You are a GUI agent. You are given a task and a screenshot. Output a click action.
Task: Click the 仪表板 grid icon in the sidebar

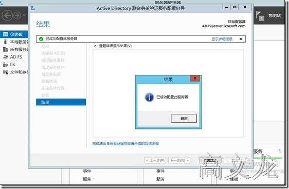tap(5, 34)
